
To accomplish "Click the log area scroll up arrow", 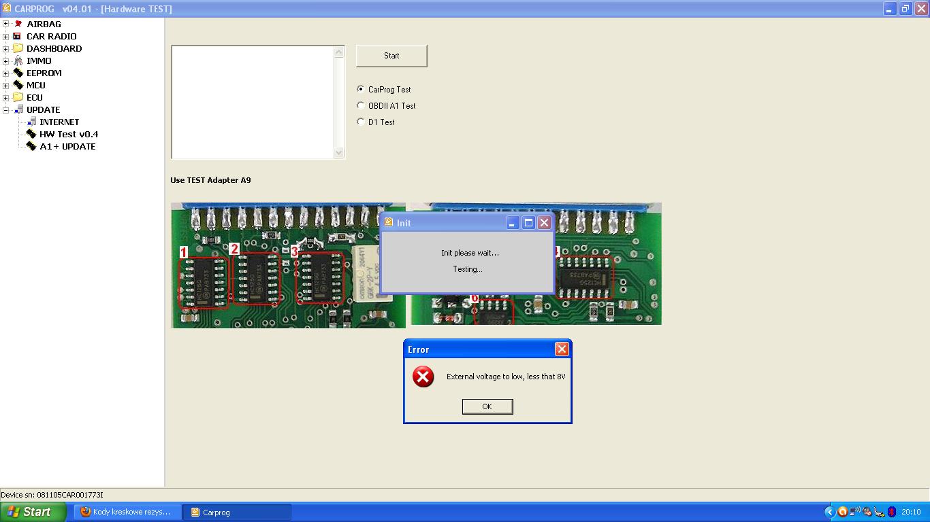I will [339, 52].
